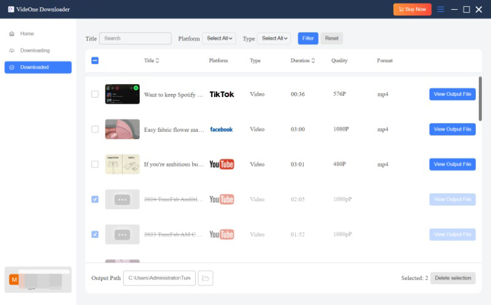The image size is (491, 305).
Task: Click the TikTok platform logo in first row
Action: click(222, 95)
